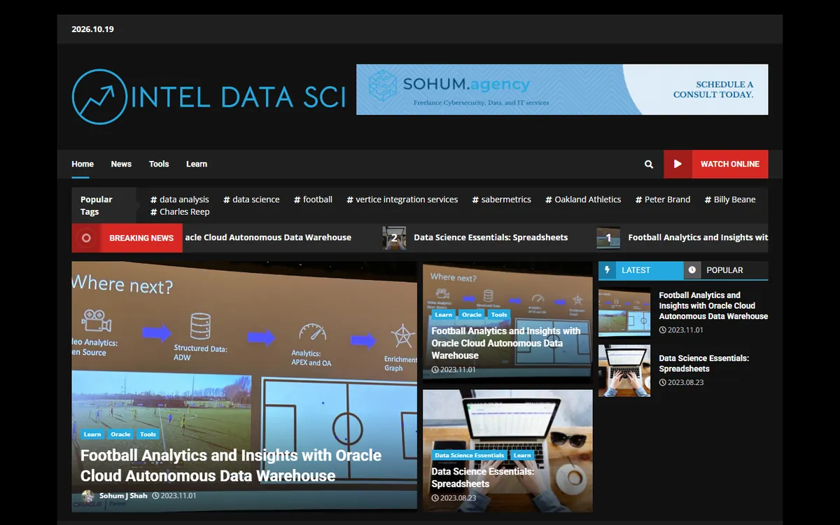Select the Billy Beane tag
The height and width of the screenshot is (525, 840).
point(730,199)
